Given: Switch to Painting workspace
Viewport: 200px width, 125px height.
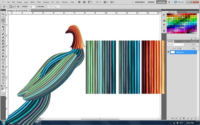Looking at the screenshot, I should click(161, 2).
